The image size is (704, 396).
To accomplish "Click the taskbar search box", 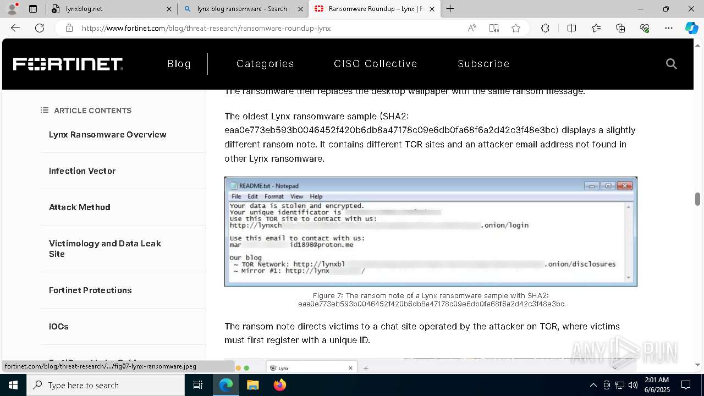I will 106,385.
